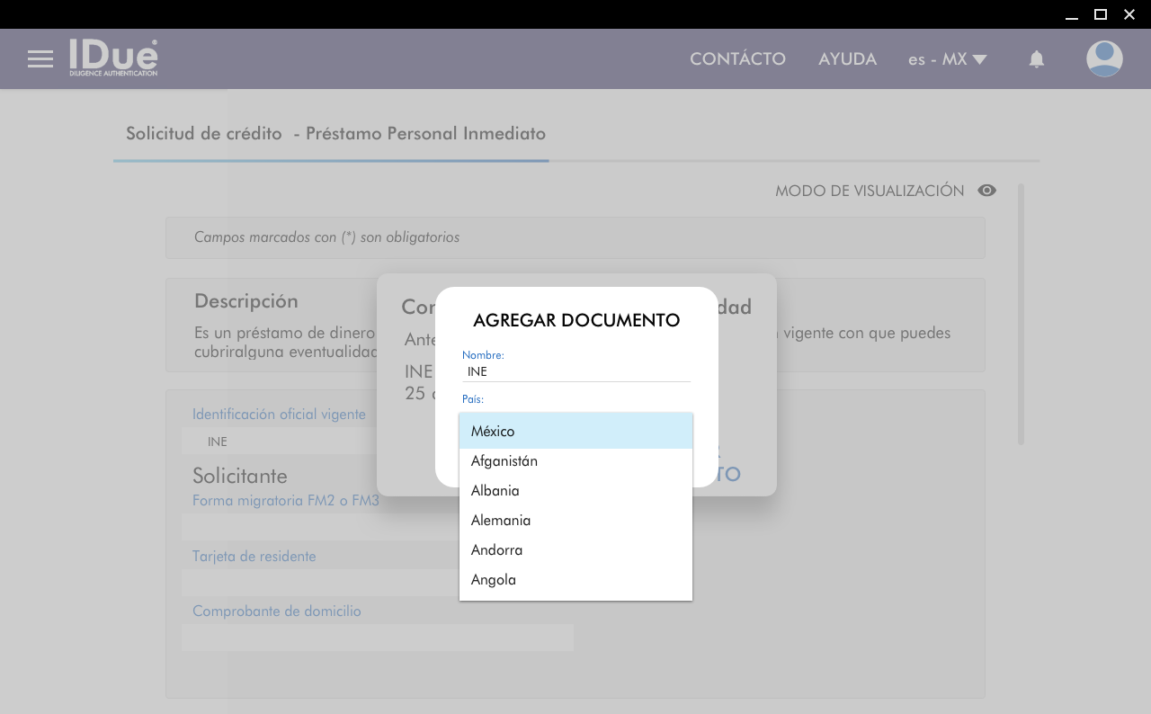Go to the CONTÁCTO page
This screenshot has height=714, width=1151.
click(737, 59)
